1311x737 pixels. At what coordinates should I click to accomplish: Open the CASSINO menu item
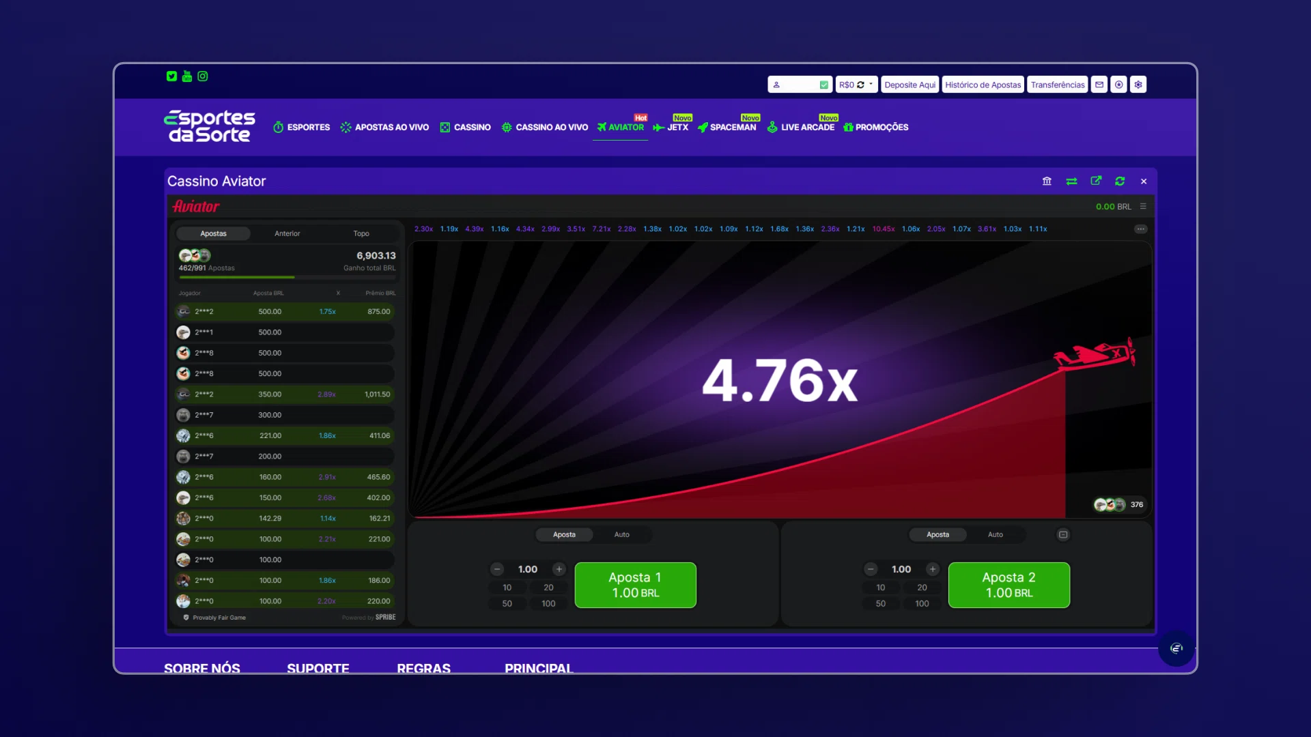(465, 127)
